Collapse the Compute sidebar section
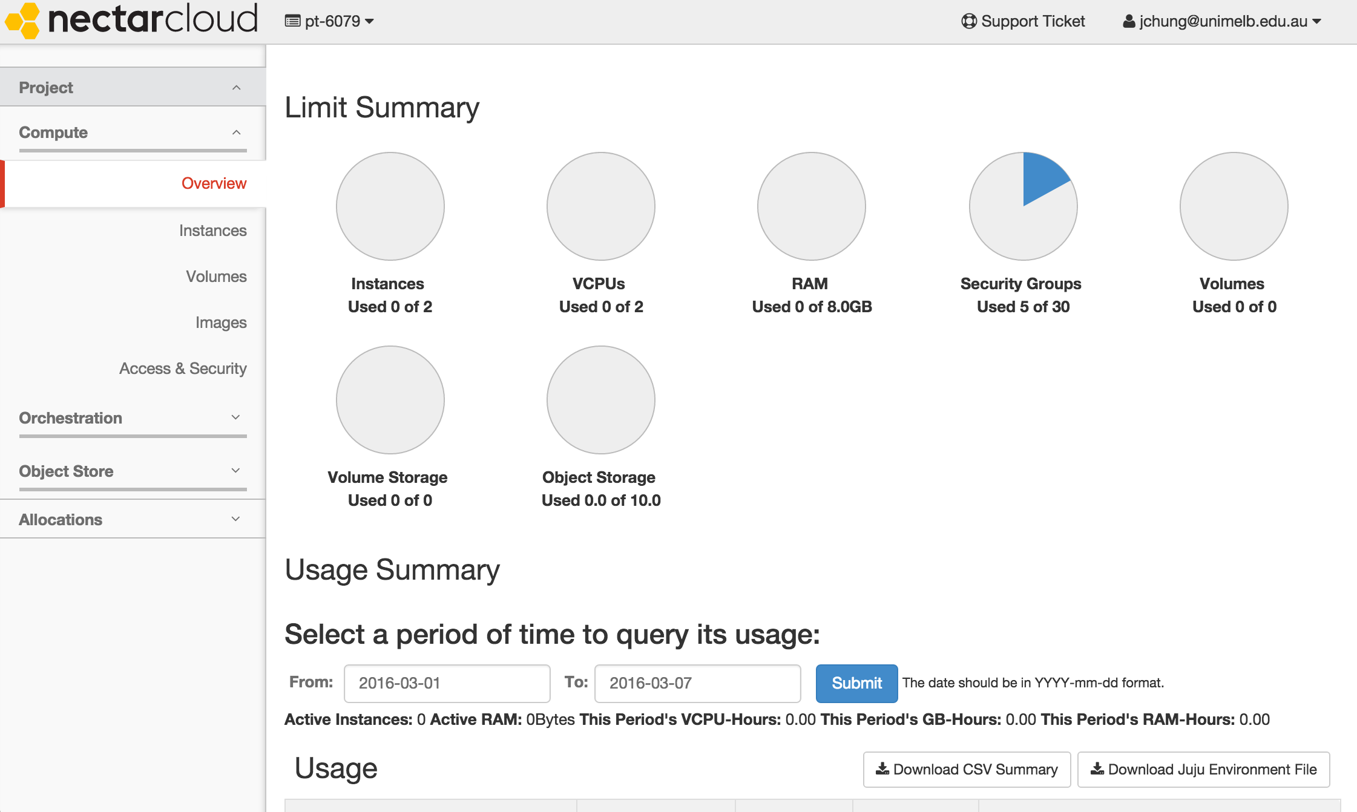Screen dimensions: 1357x812 (133, 133)
